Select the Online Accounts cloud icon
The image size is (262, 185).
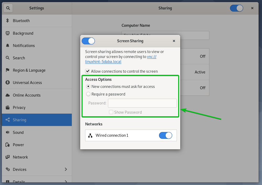pos(8,95)
